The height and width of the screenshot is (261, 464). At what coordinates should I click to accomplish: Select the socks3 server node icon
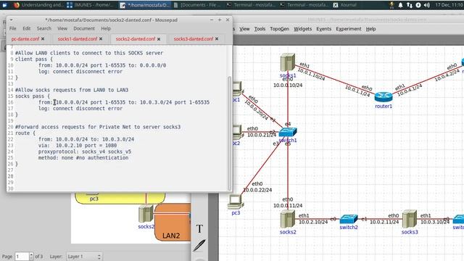(410, 219)
